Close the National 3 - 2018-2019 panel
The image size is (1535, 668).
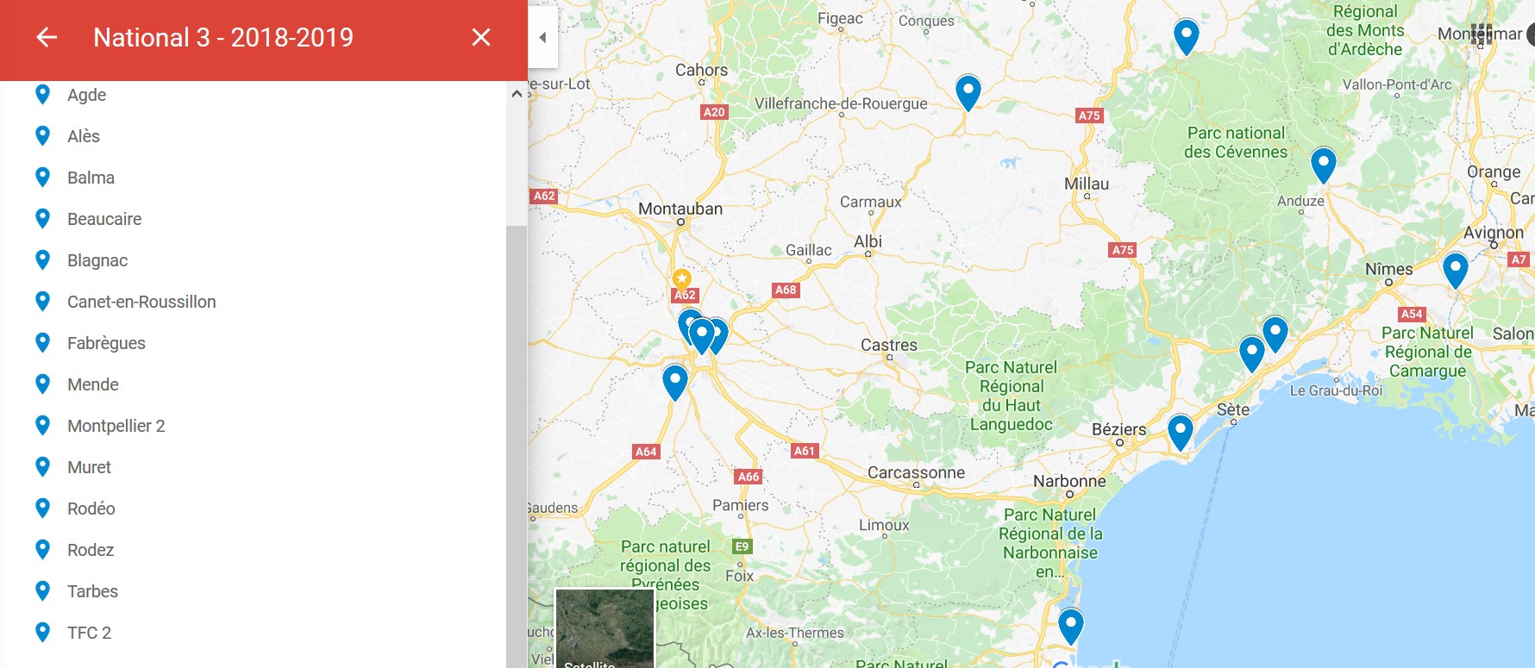[x=481, y=37]
